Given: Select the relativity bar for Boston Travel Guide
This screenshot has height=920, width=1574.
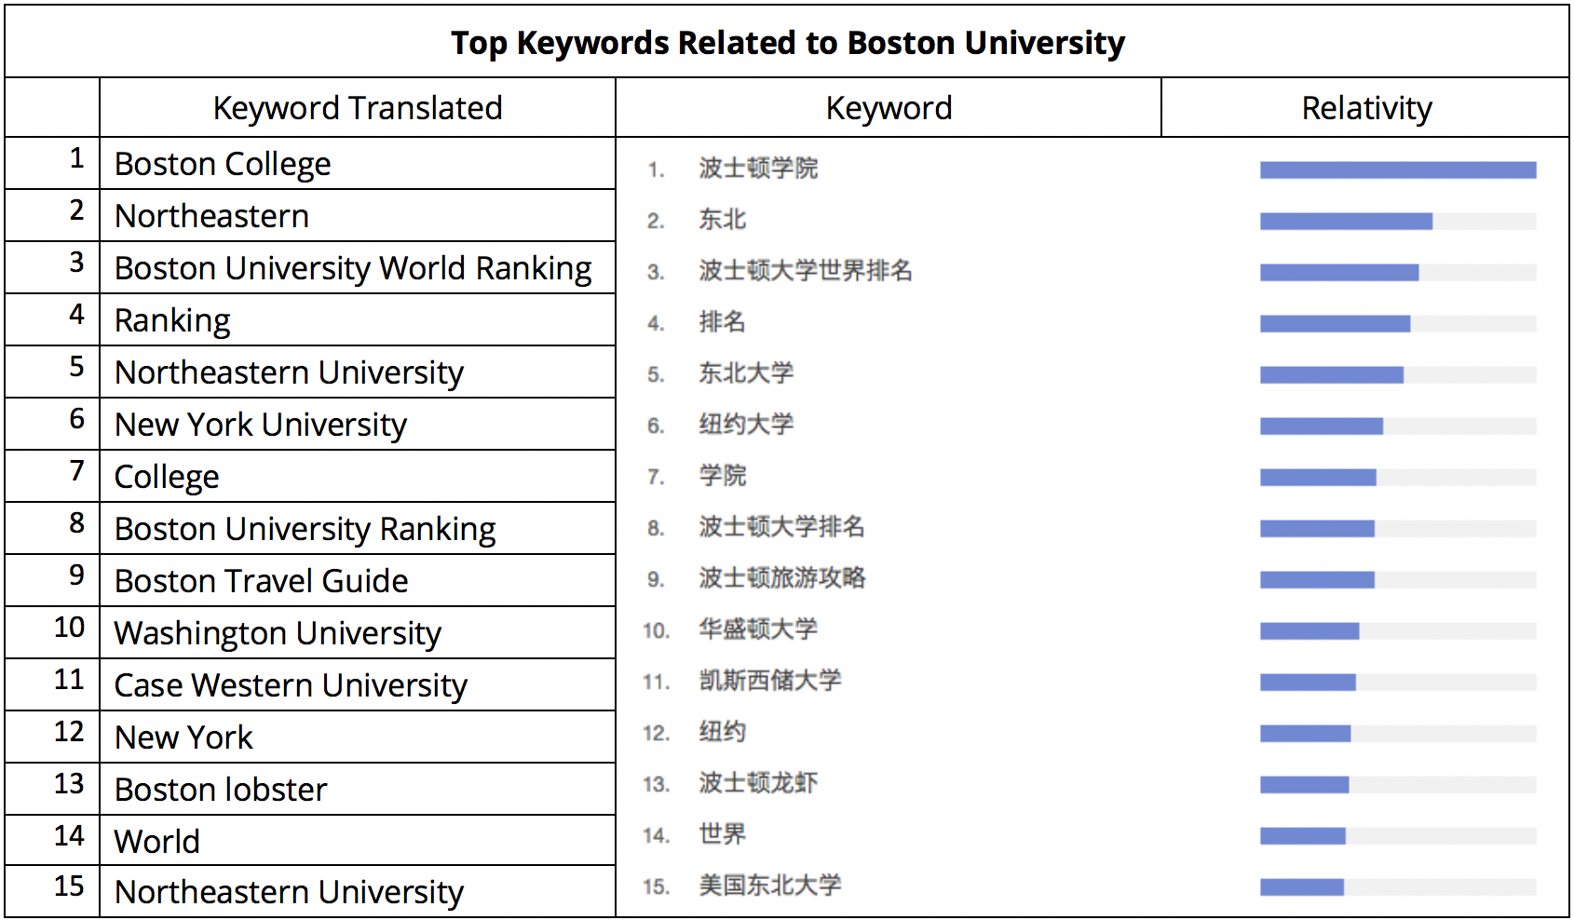Looking at the screenshot, I should [x=1398, y=579].
